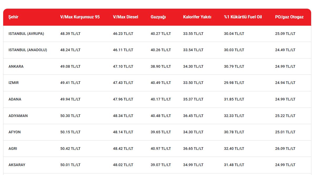313x175 pixels.
Task: Select the ANKARA city cell
Action: [x=16, y=66]
